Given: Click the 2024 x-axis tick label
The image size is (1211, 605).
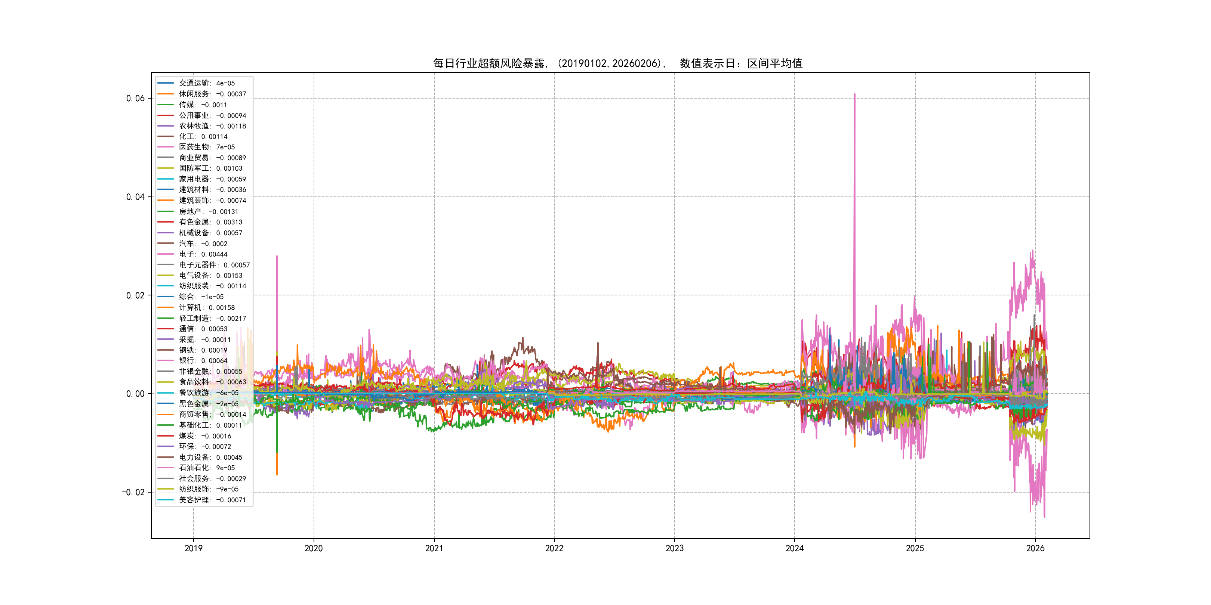Looking at the screenshot, I should coord(795,548).
